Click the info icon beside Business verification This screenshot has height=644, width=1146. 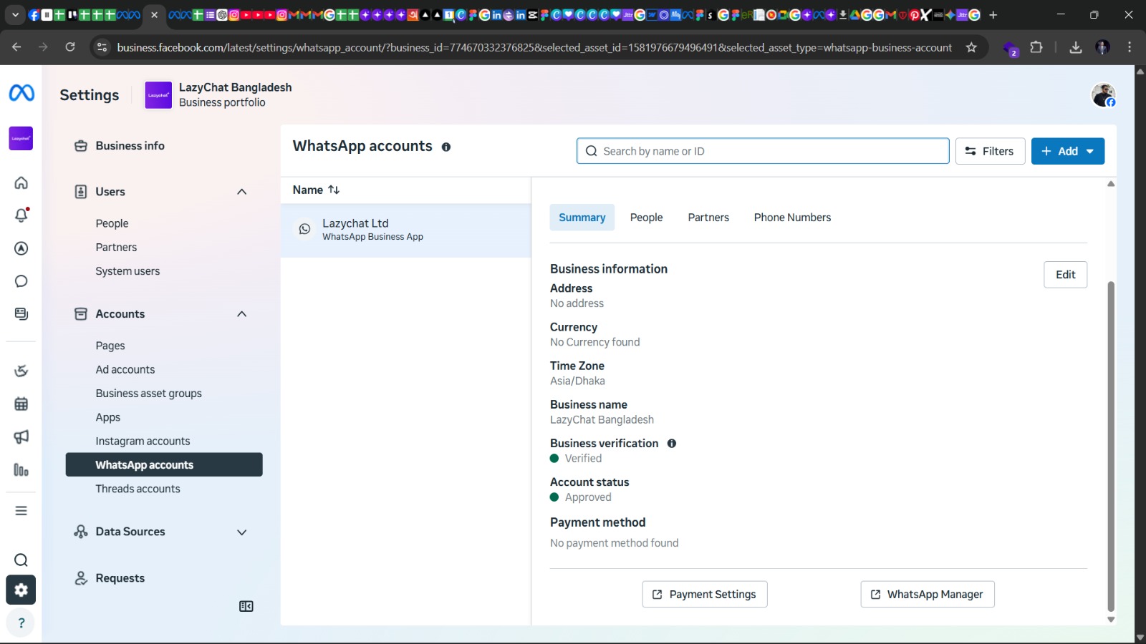[672, 444]
